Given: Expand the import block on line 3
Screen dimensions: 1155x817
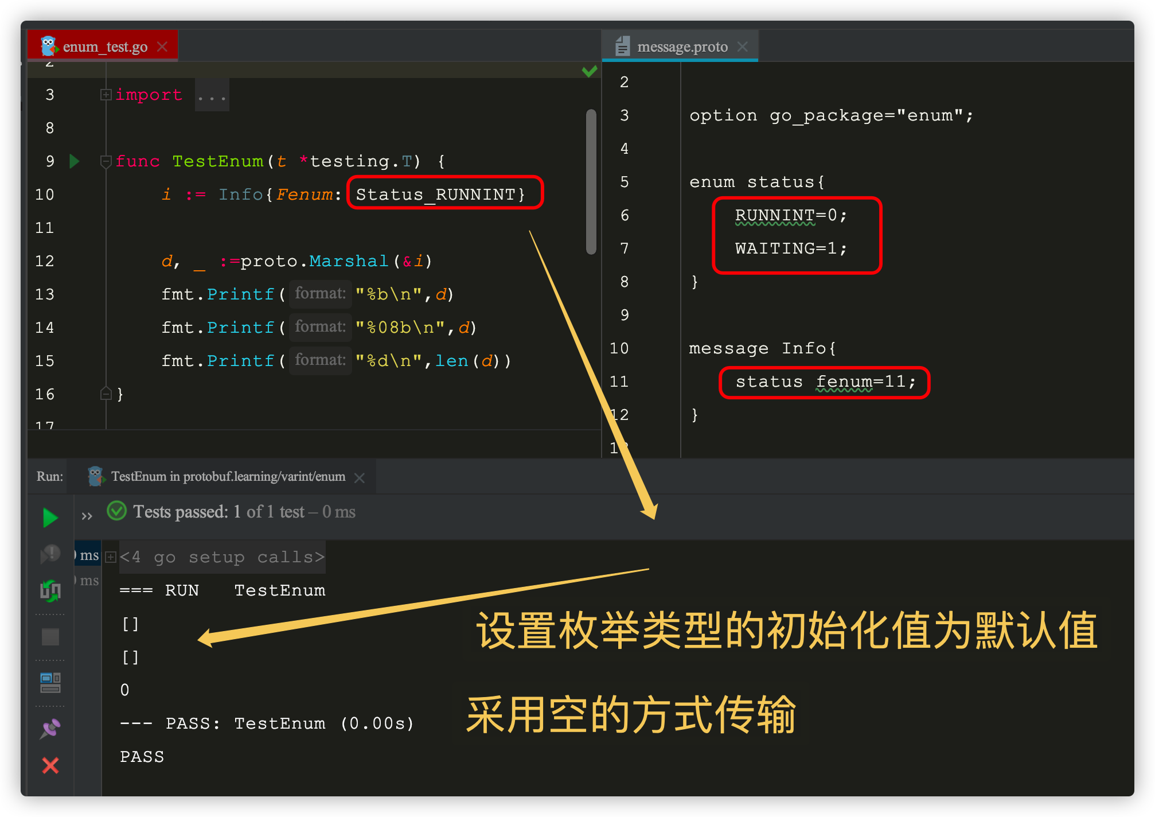Looking at the screenshot, I should coord(105,95).
